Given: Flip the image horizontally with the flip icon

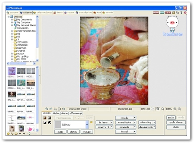Looking at the screenshot, I should tap(55, 109).
